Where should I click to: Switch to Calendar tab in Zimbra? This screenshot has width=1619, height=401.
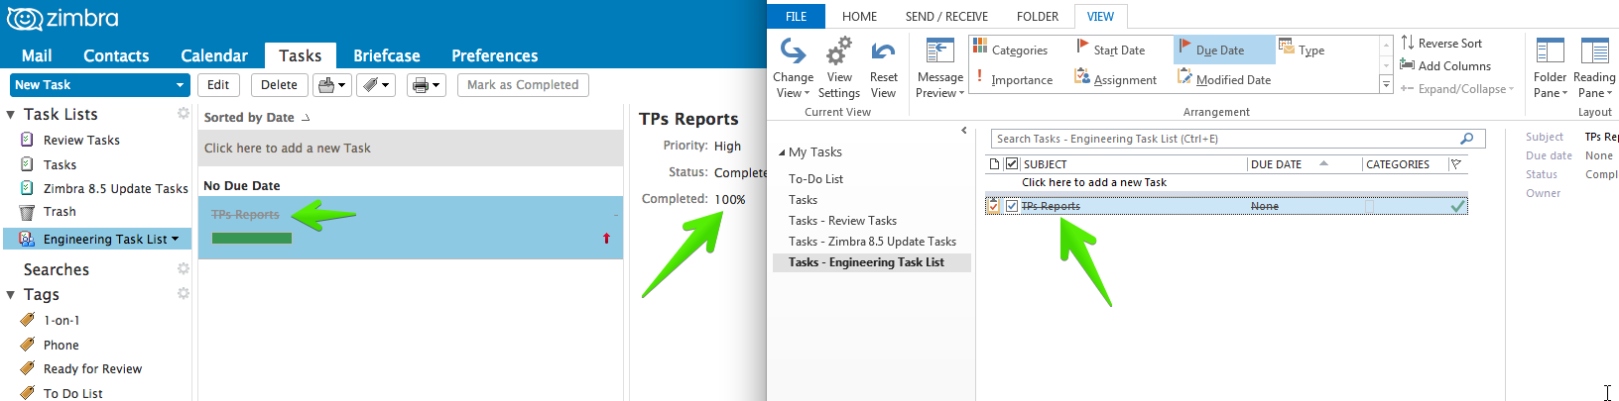coord(214,55)
